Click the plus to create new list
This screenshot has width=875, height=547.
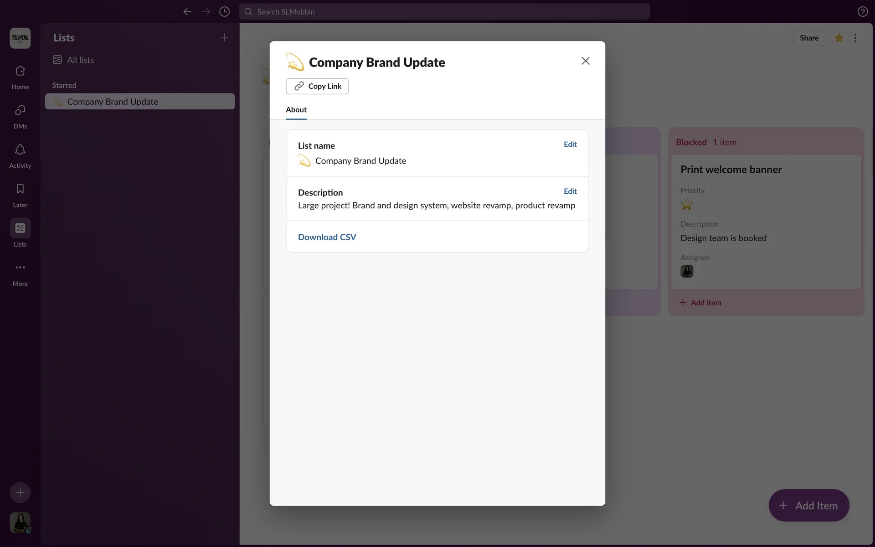pyautogui.click(x=224, y=37)
